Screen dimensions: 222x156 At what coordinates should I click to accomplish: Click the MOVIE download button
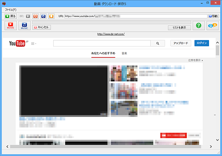(11, 26)
